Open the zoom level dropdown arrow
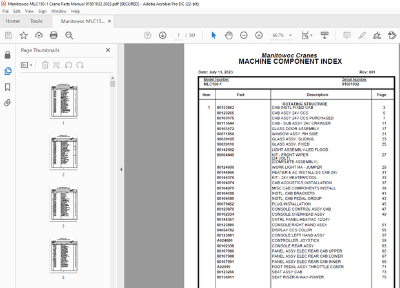Image resolution: width=400 pixels, height=288 pixels. tap(290, 35)
